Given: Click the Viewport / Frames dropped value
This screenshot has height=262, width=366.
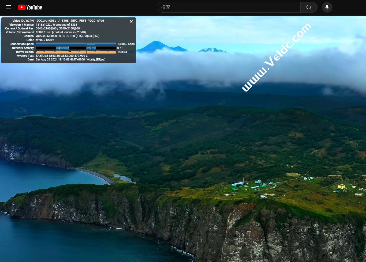Looking at the screenshot, I should pyautogui.click(x=56, y=25).
